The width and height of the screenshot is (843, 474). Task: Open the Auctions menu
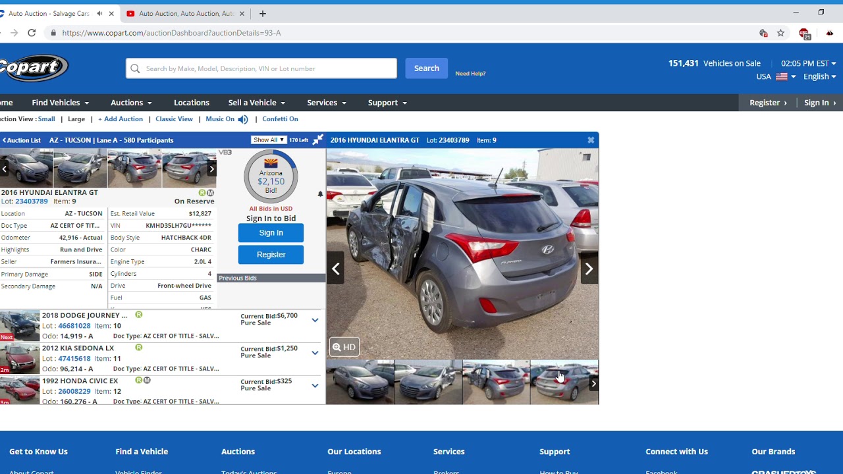pyautogui.click(x=131, y=103)
